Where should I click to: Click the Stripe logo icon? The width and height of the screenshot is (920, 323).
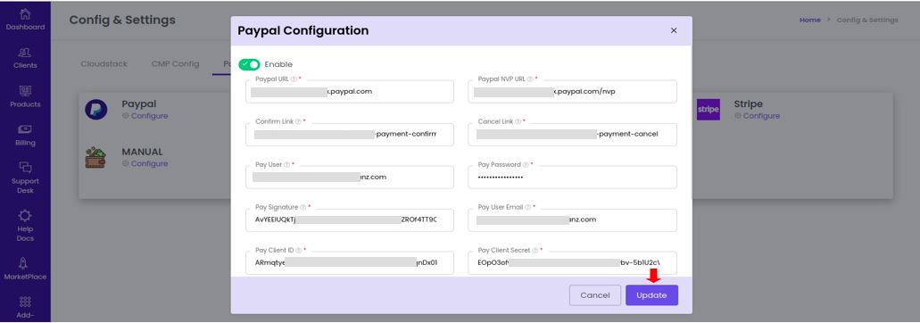click(x=709, y=110)
